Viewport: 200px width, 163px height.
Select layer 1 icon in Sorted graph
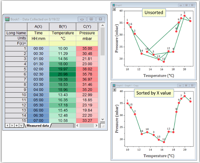coord(114,90)
